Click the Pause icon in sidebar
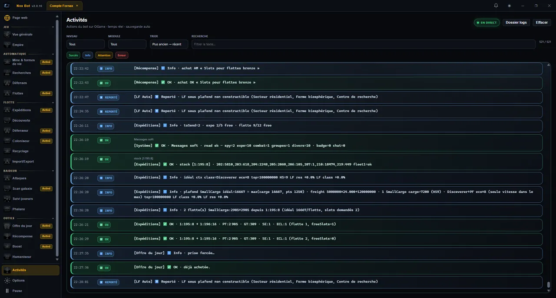This screenshot has height=298, width=556. click(x=7, y=291)
